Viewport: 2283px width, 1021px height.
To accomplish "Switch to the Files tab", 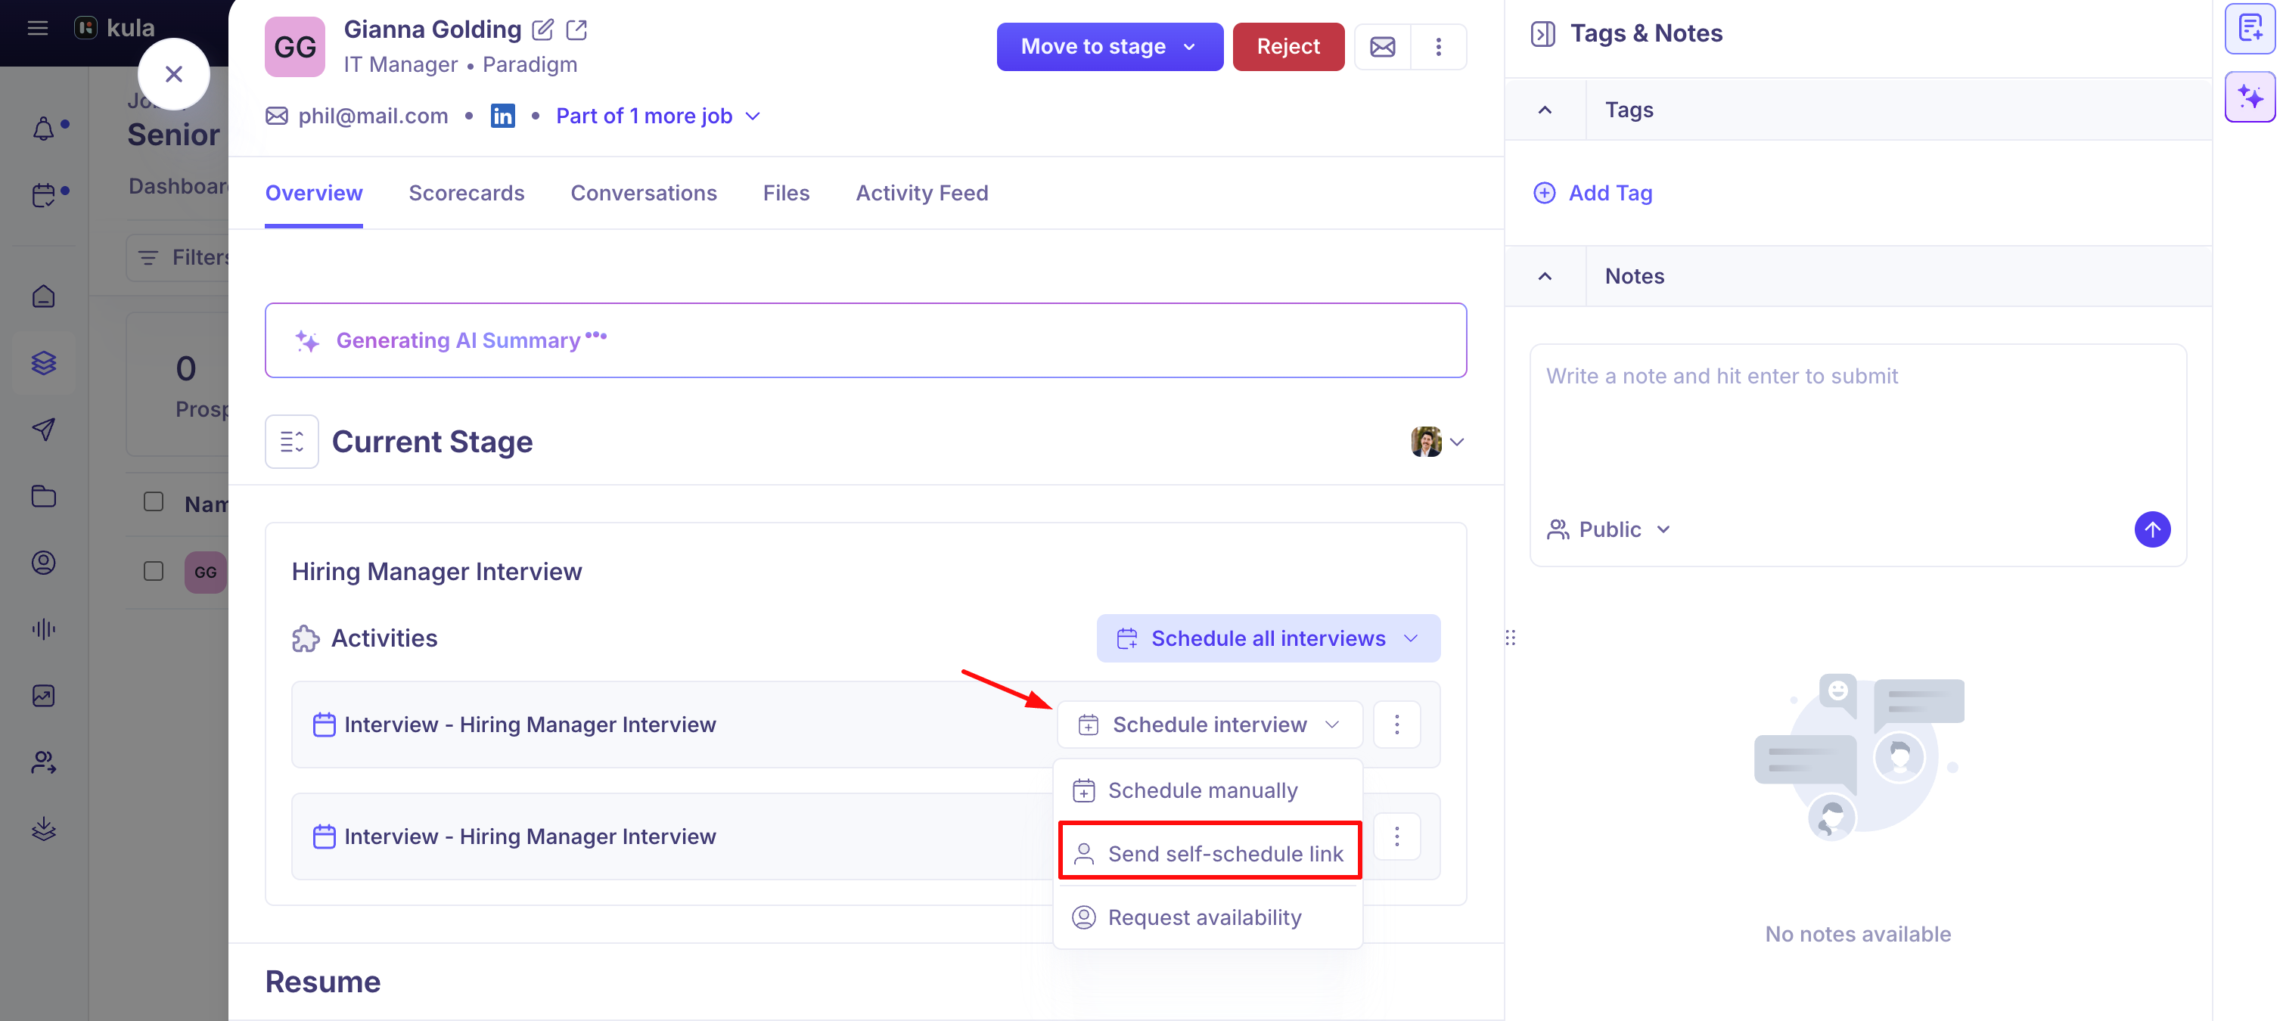I will (x=786, y=192).
